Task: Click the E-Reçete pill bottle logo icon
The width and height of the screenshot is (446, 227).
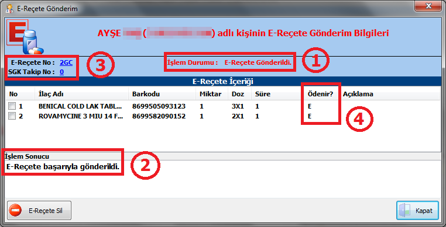Action: pyautogui.click(x=25, y=37)
